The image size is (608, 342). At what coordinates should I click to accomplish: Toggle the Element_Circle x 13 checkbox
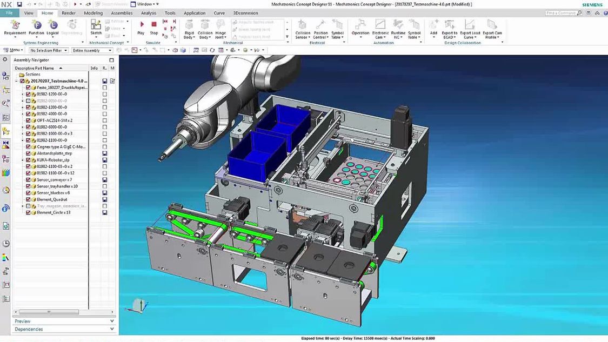(x=28, y=212)
